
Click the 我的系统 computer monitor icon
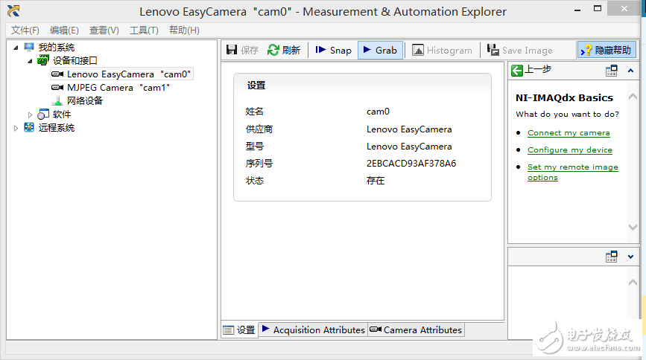29,47
